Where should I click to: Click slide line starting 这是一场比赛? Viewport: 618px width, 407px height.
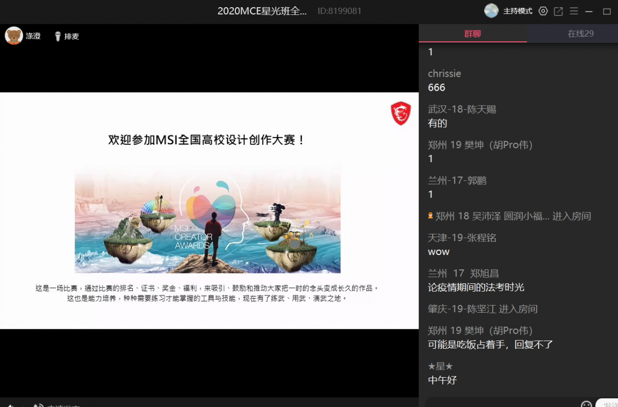tap(207, 288)
